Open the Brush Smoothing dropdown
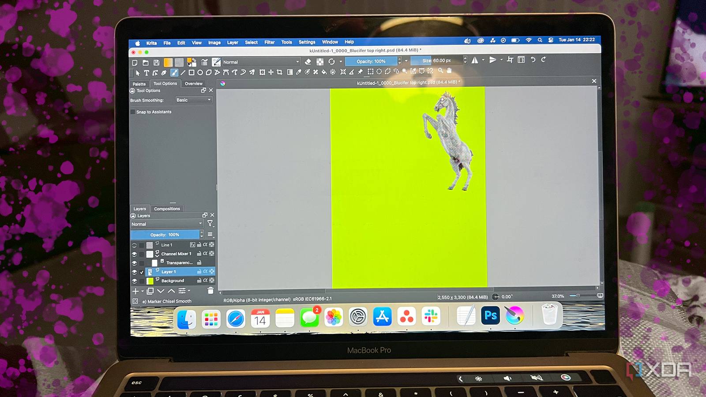 click(x=194, y=100)
